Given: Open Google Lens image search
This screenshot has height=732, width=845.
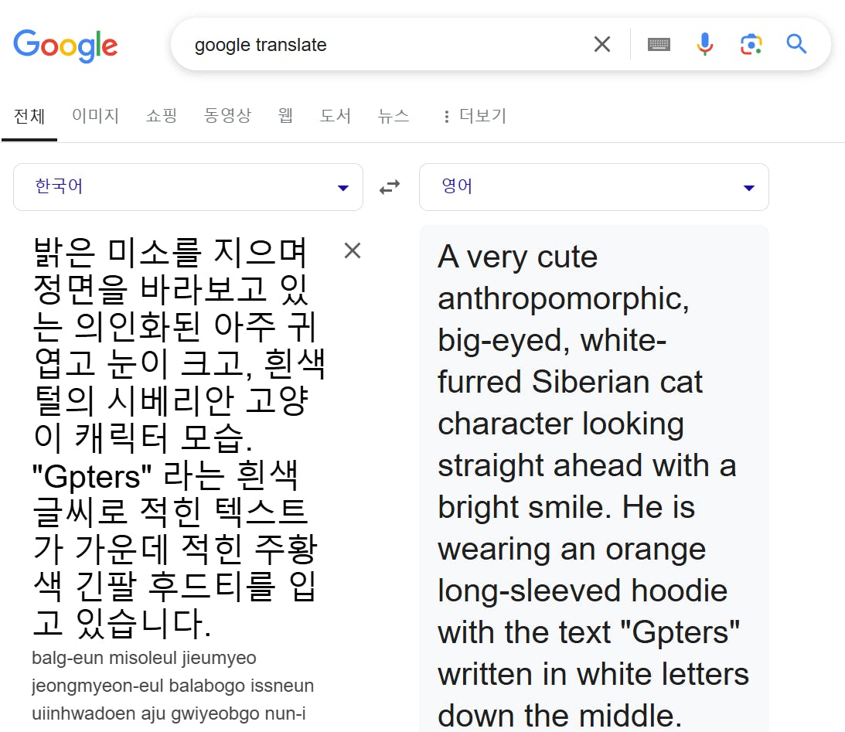Looking at the screenshot, I should tap(751, 45).
